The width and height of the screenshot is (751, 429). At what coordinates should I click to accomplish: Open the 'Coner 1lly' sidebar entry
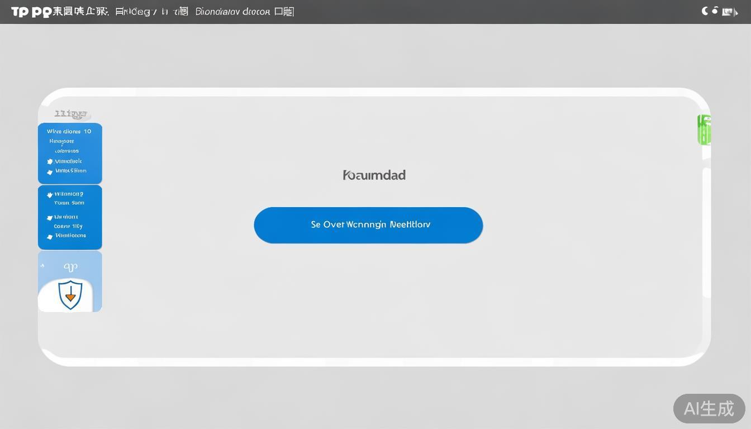tap(68, 226)
